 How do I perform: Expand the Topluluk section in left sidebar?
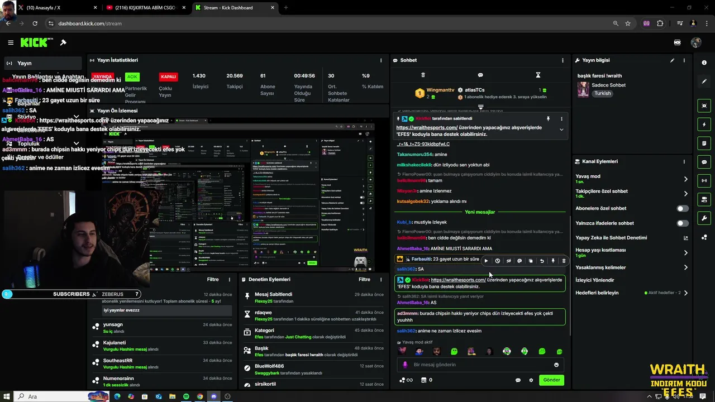pyautogui.click(x=76, y=143)
